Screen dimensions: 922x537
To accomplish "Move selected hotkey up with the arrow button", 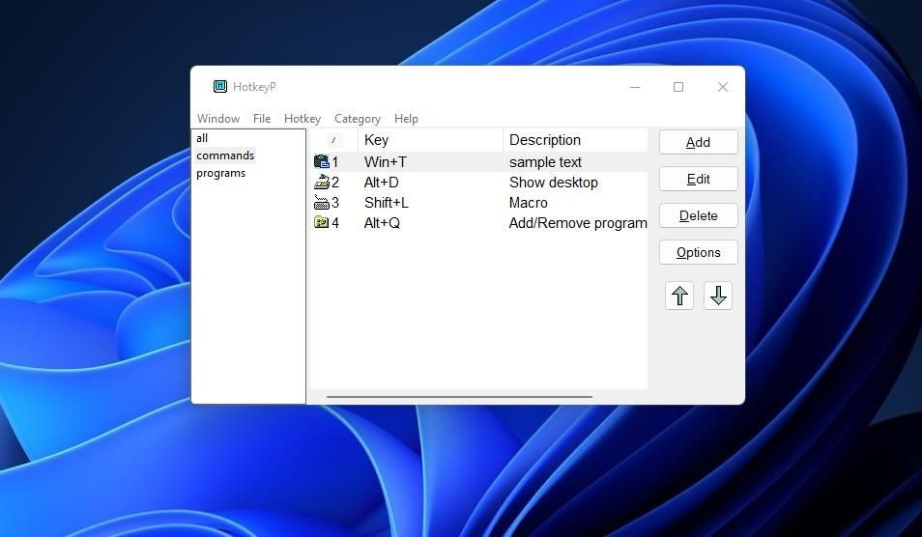I will click(x=679, y=296).
